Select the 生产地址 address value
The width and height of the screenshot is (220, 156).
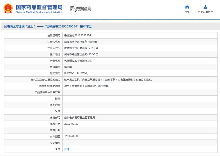click(x=81, y=54)
